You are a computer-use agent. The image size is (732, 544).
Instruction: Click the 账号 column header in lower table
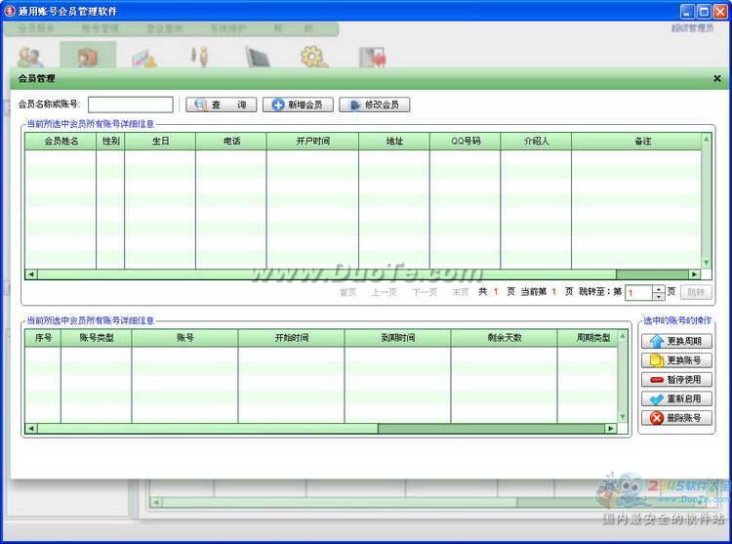coord(184,338)
